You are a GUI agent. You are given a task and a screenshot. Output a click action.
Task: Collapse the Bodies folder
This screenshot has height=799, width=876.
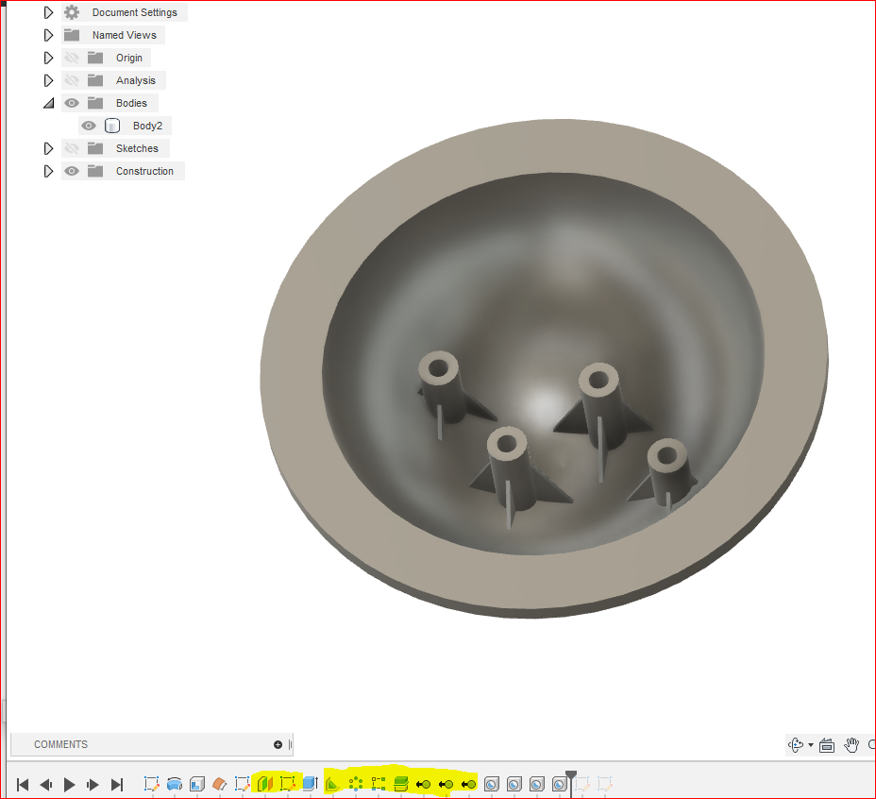(49, 104)
